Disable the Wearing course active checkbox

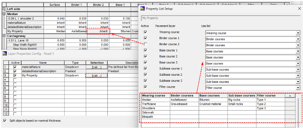tap(145, 32)
